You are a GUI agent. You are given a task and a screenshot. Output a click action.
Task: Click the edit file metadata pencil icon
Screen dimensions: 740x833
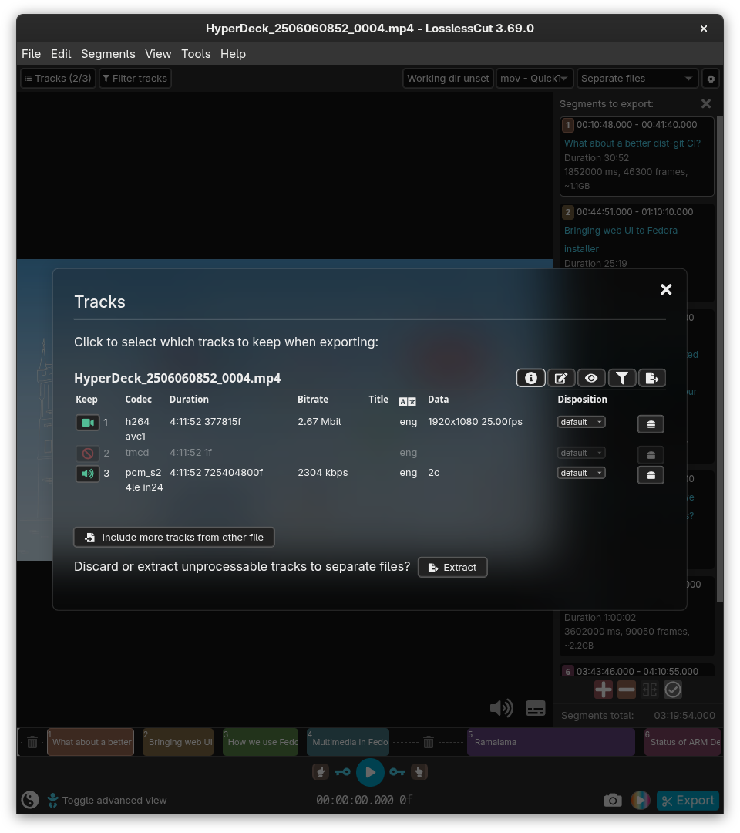[561, 378]
